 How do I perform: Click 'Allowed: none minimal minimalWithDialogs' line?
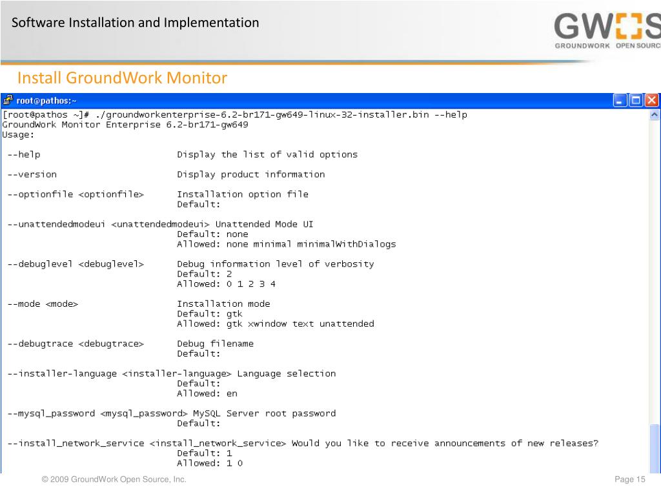287,244
